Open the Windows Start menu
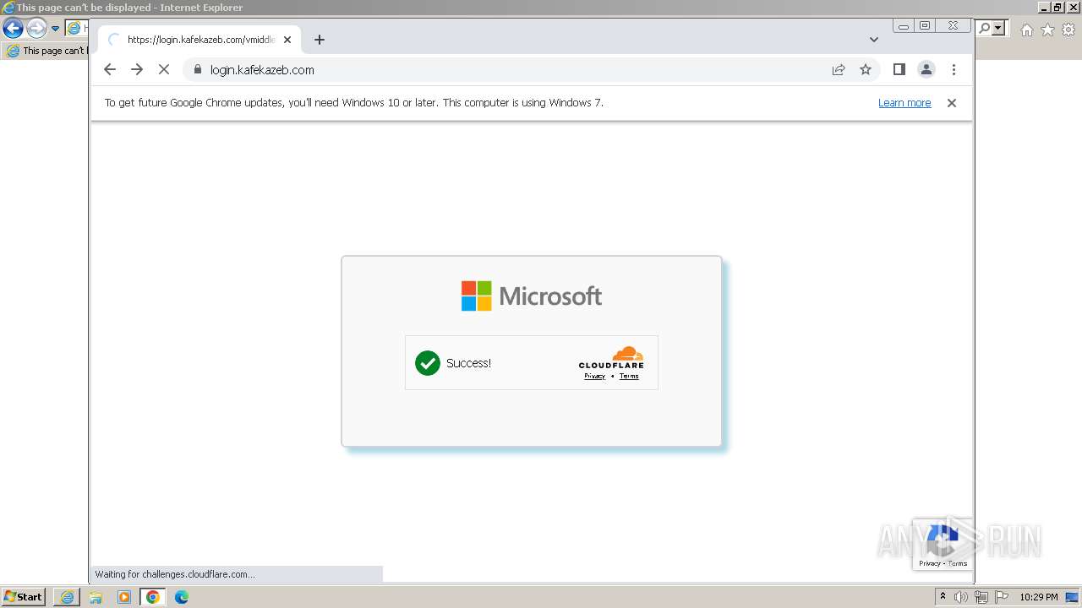This screenshot has width=1082, height=608. (x=24, y=597)
